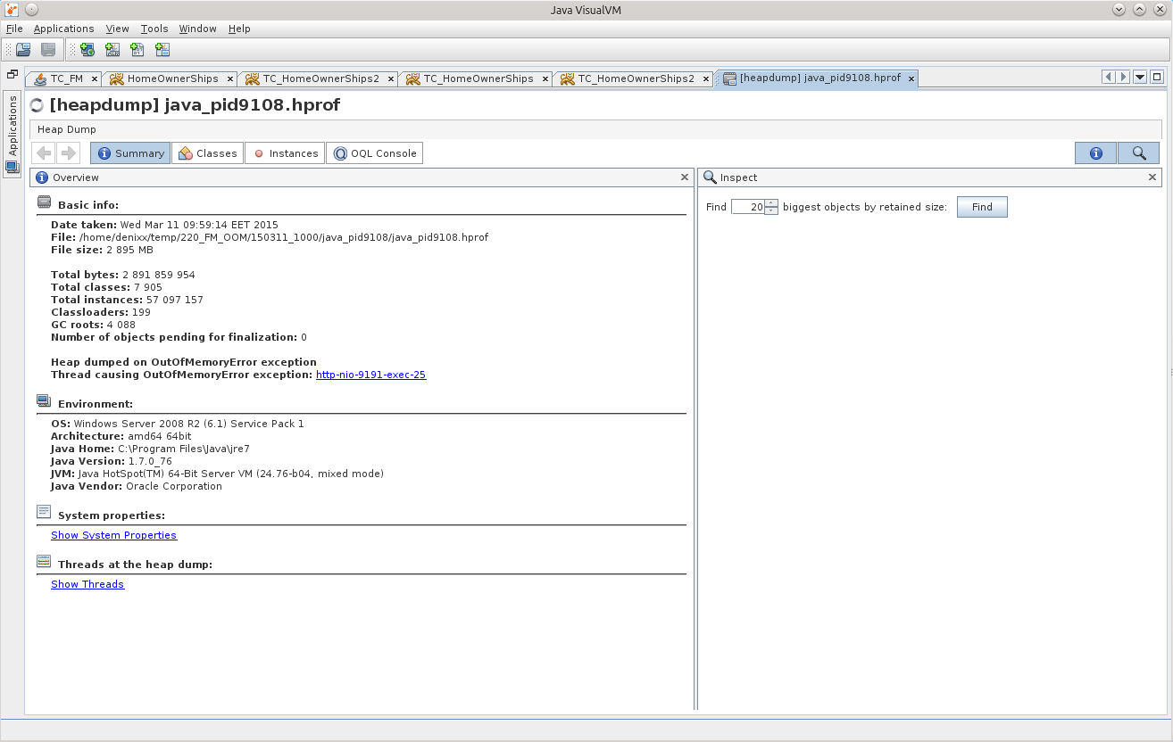Click the Load snapshot toolbar icon
The image size is (1173, 742).
pos(23,50)
